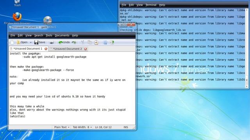Open the Tab Width dropdown in status bar
Screen dimensions: 250x140
click(x=82, y=127)
